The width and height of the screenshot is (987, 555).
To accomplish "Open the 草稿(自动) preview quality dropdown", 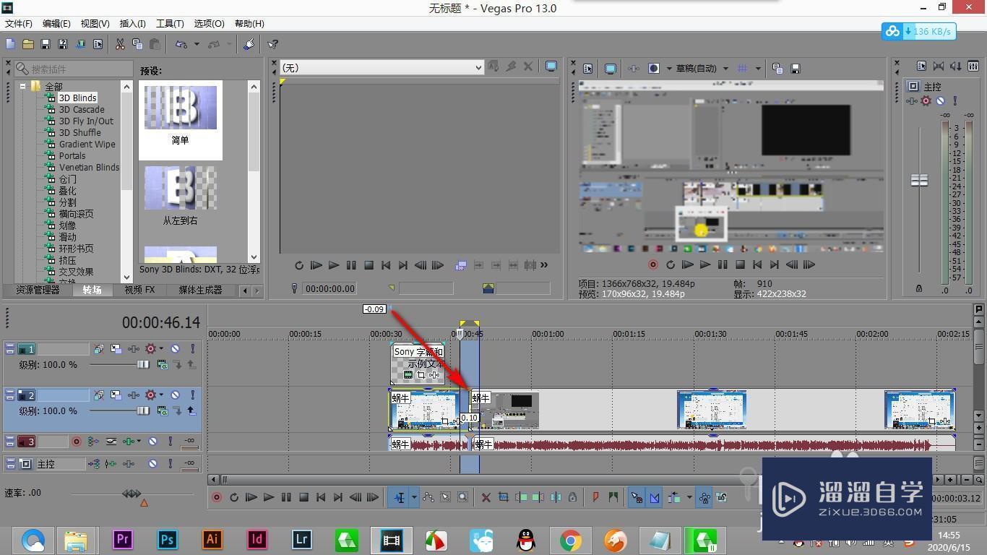I will pyautogui.click(x=725, y=69).
